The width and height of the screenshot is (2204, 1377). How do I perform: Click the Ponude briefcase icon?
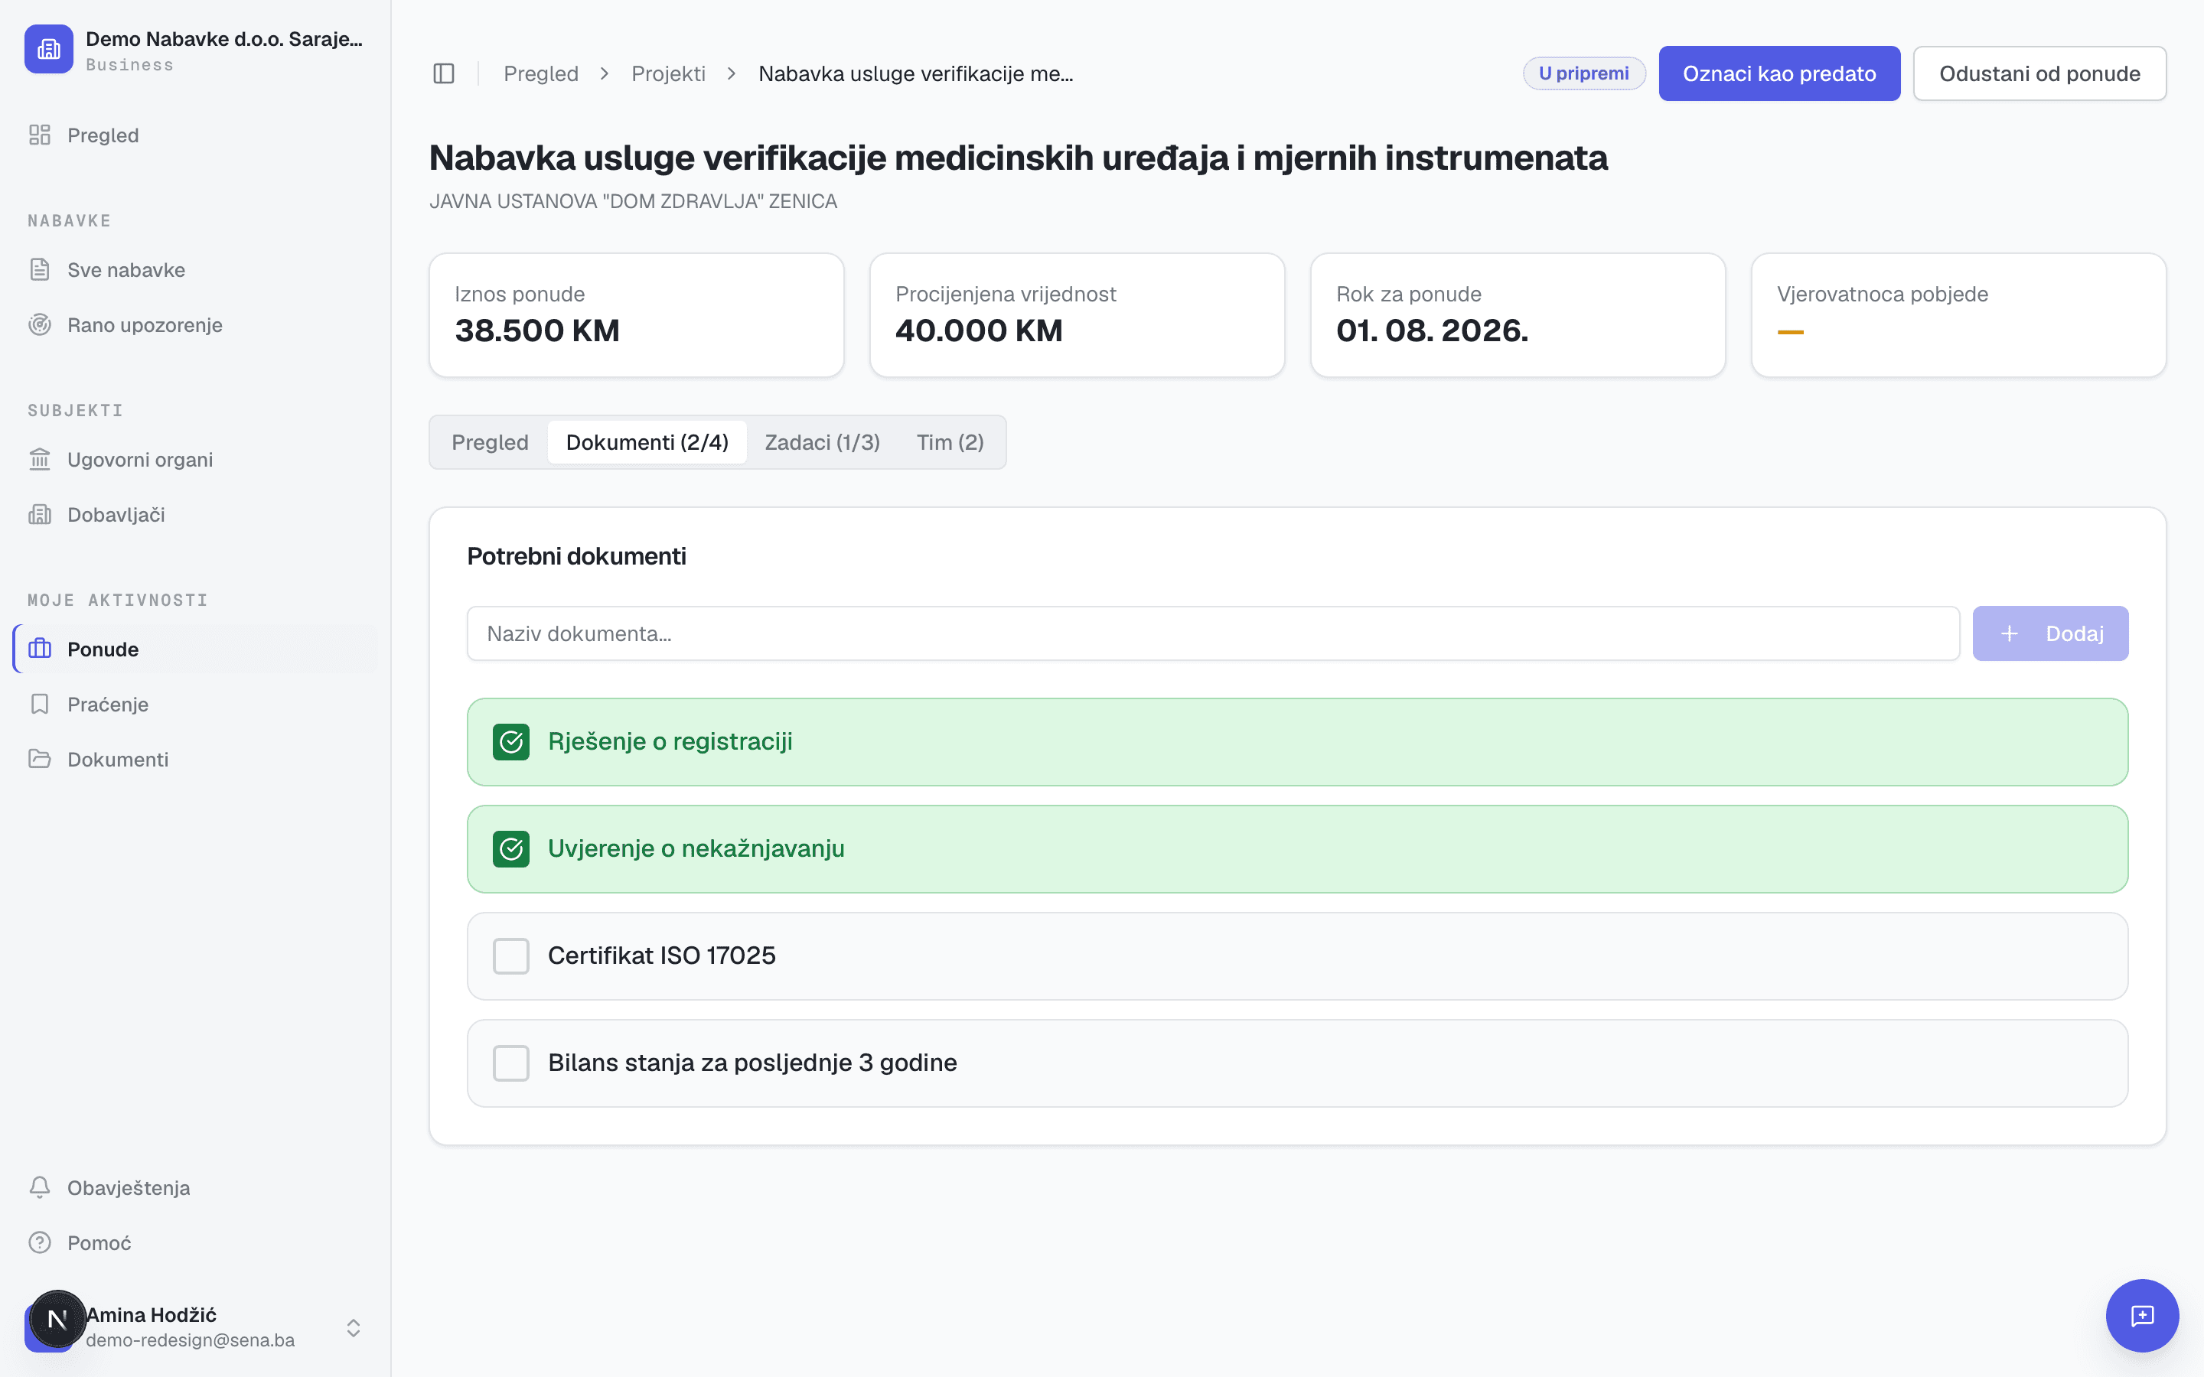pos(39,649)
